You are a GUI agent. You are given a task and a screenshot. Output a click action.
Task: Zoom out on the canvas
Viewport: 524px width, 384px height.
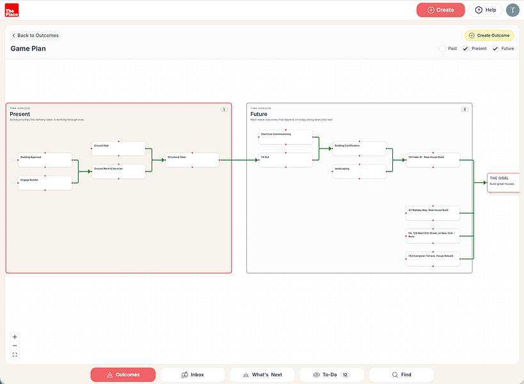15,346
